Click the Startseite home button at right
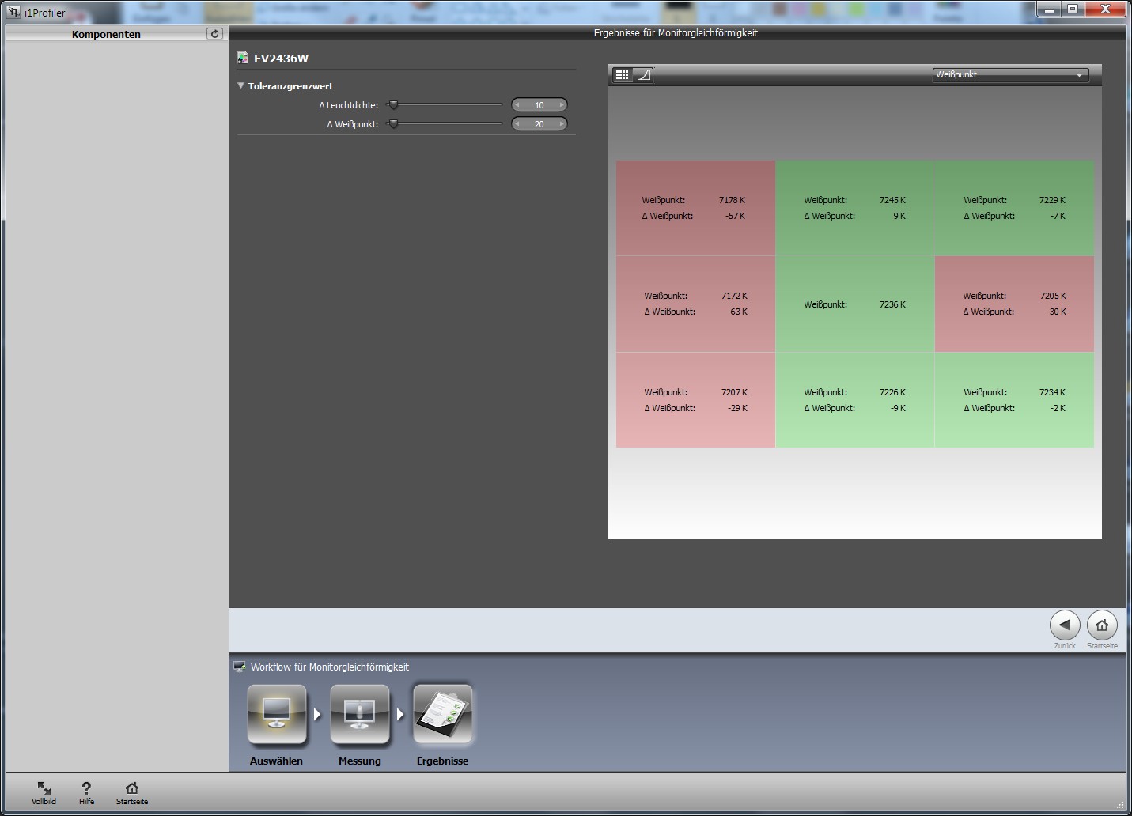 [1102, 625]
